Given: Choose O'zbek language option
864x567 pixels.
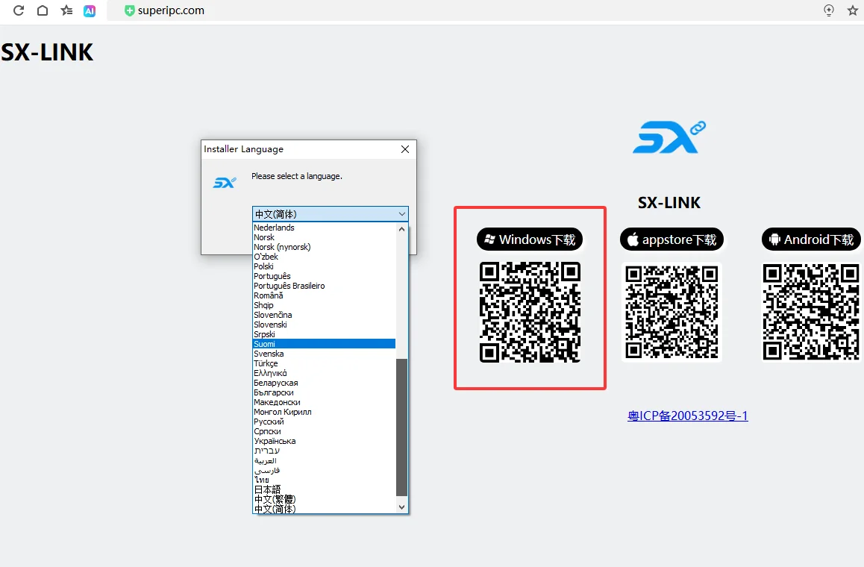Looking at the screenshot, I should [x=324, y=257].
